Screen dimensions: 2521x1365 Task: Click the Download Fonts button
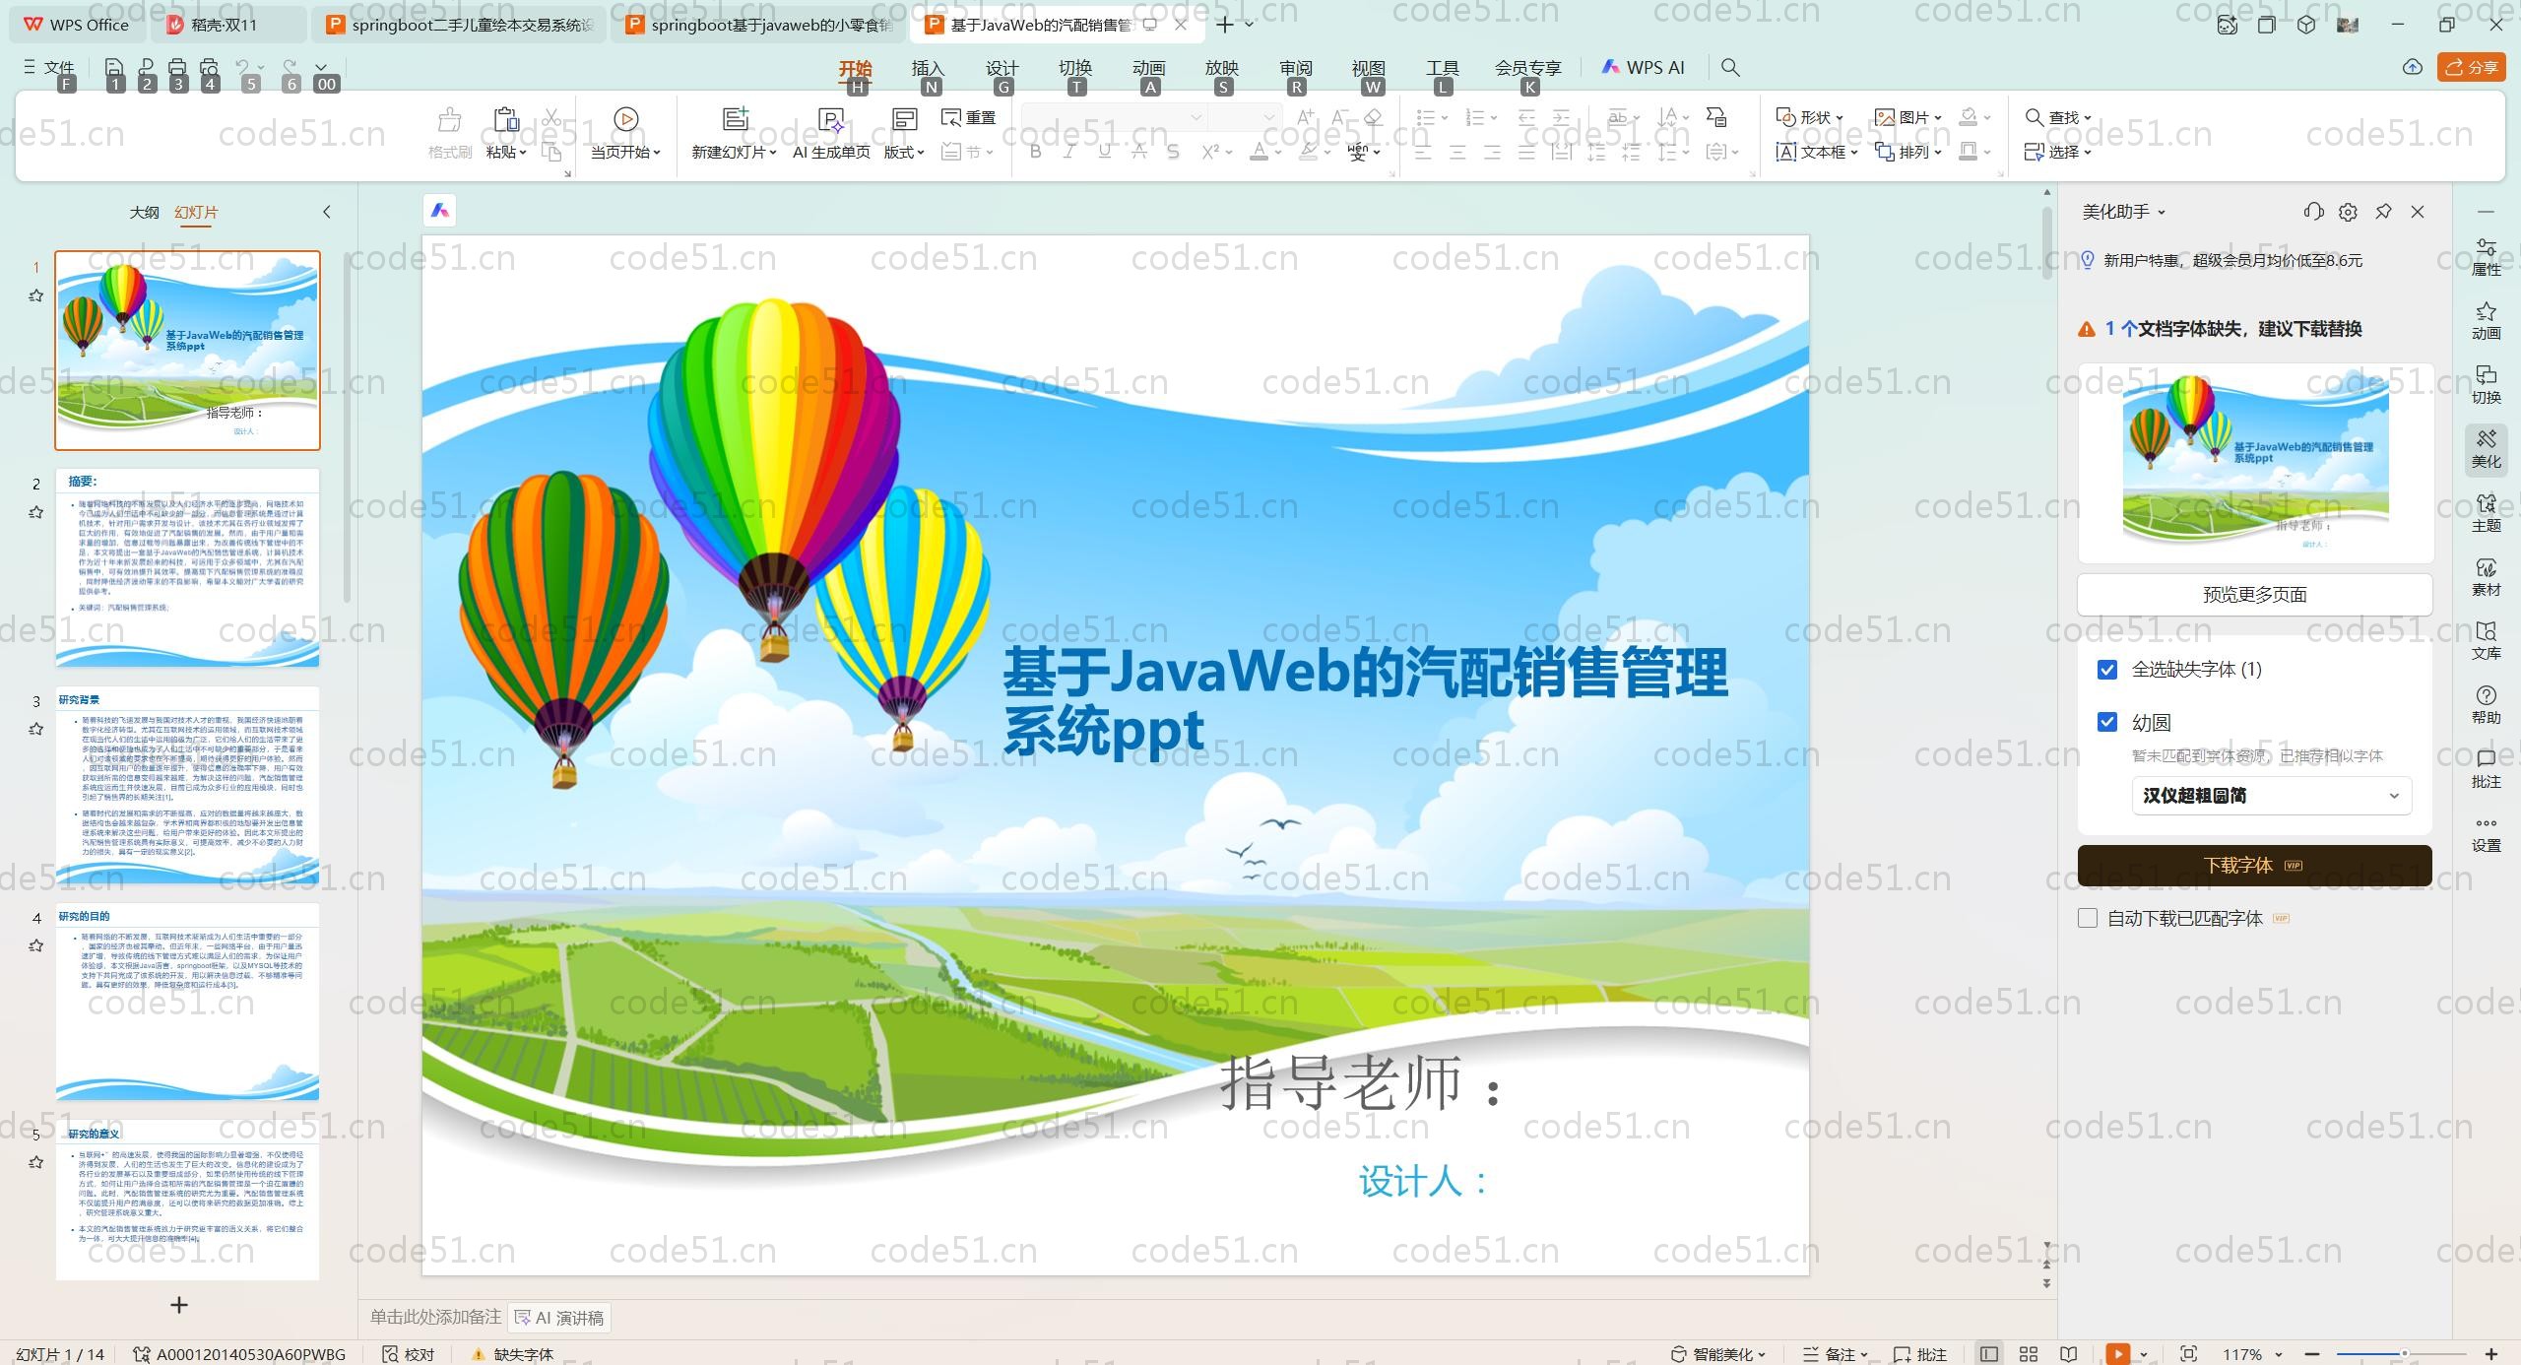pyautogui.click(x=2253, y=866)
